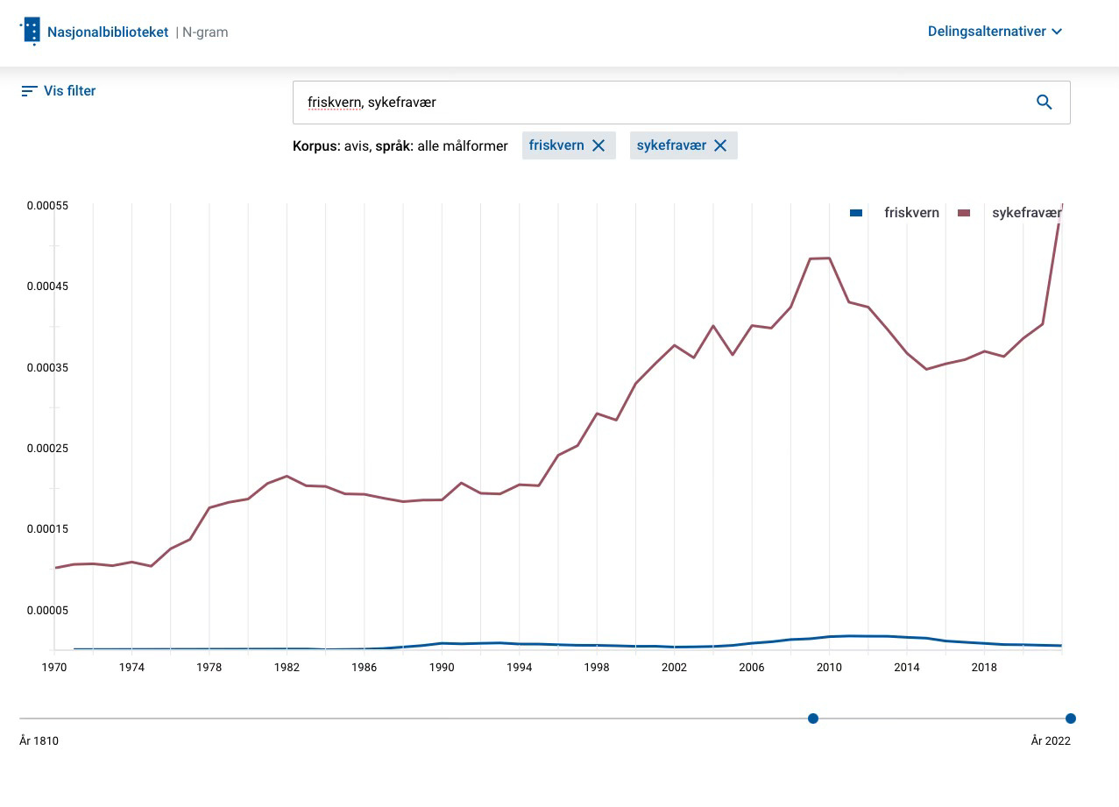Click the filter icon next to Vis filter
The width and height of the screenshot is (1119, 807).
[x=28, y=90]
